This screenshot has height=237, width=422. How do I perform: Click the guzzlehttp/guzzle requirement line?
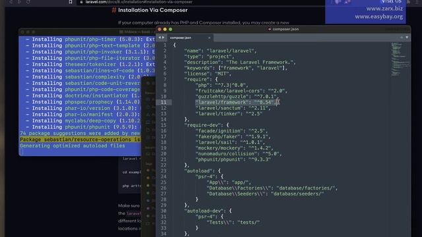click(x=237, y=97)
